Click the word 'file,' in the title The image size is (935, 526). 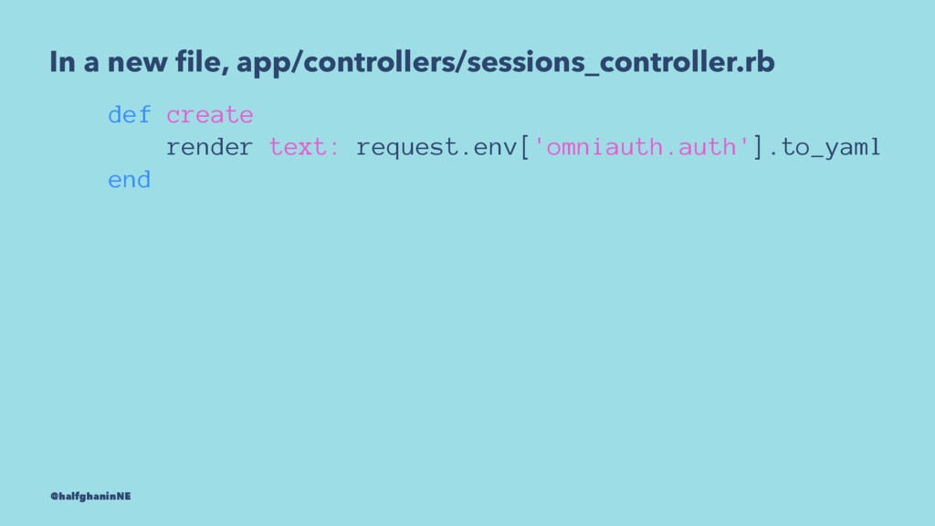(x=203, y=62)
